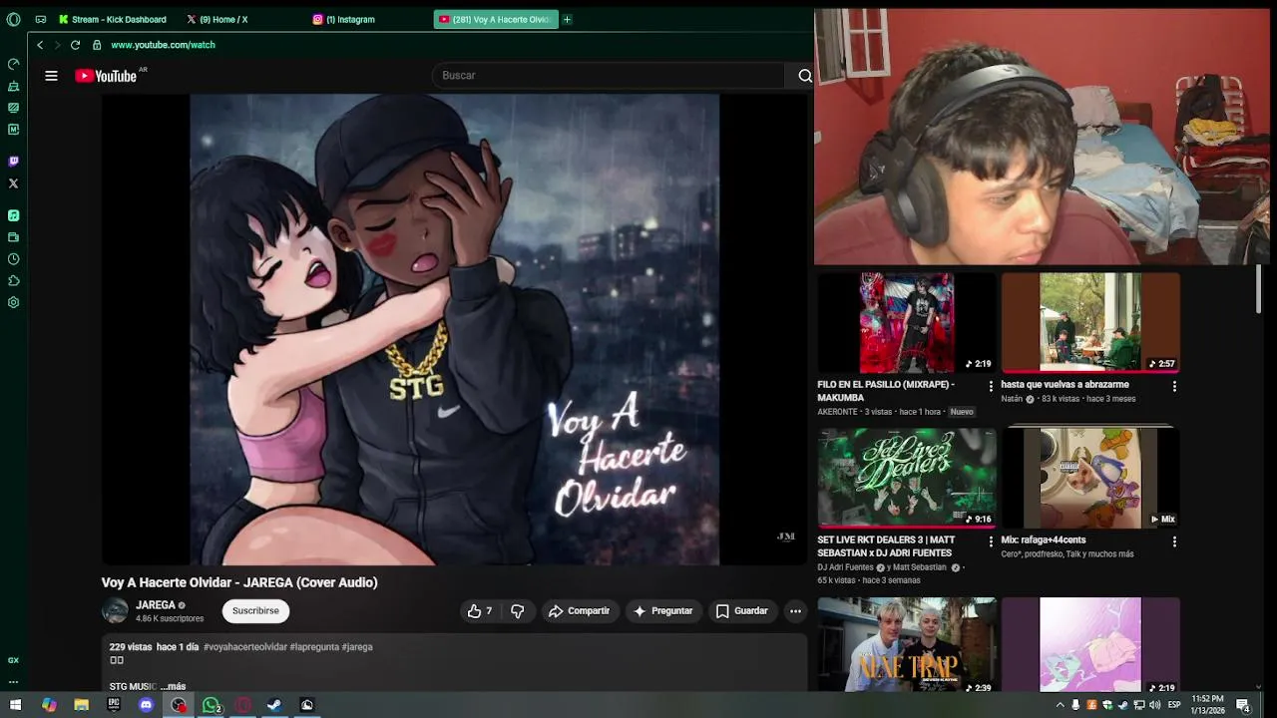Open a new browser tab with plus
This screenshot has height=718, width=1277.
click(x=567, y=19)
